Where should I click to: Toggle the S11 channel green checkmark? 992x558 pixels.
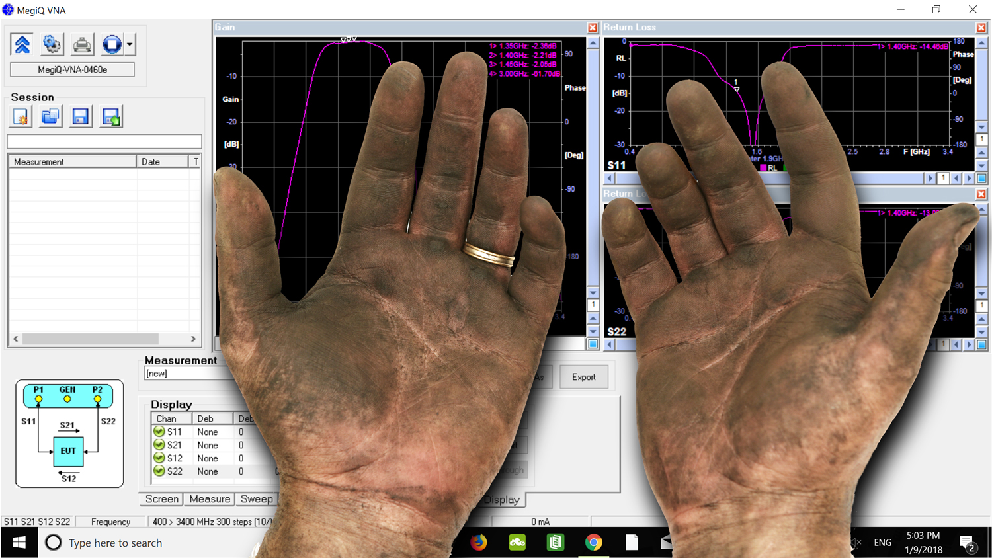(158, 432)
